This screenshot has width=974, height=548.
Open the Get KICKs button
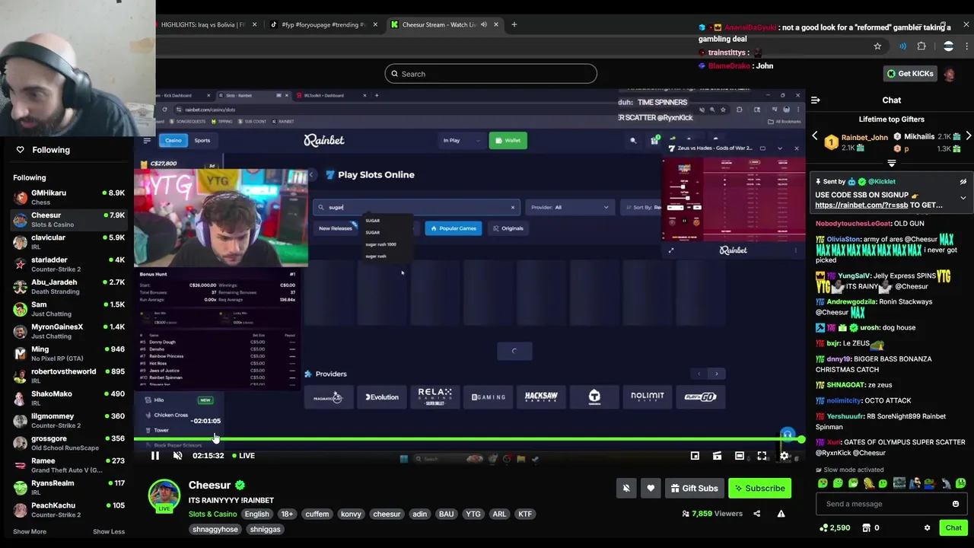click(910, 74)
